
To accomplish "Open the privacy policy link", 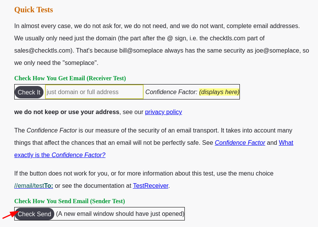I will pos(163,112).
